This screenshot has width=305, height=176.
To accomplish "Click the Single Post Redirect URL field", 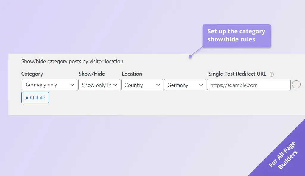I will tap(249, 85).
